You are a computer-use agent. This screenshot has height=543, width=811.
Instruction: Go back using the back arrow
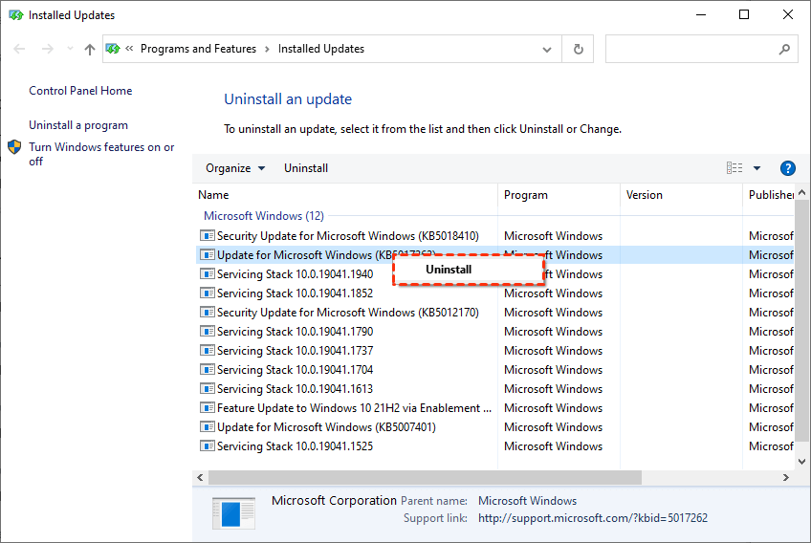(20, 49)
